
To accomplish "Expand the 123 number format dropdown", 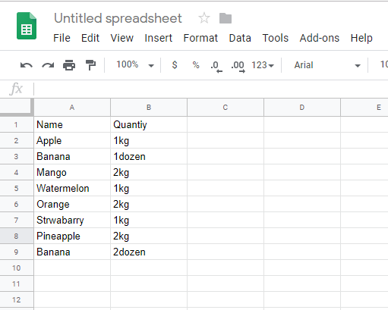I will click(x=263, y=65).
